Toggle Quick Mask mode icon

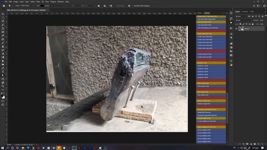(x=3, y=101)
